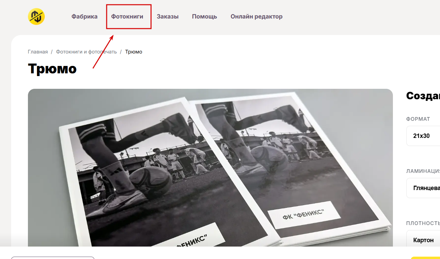Open the Фабрика menu item
This screenshot has height=259, width=440.
point(84,16)
